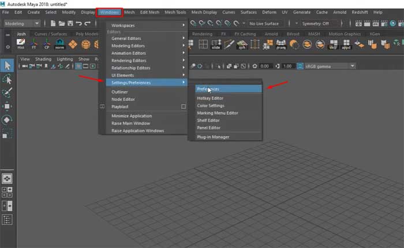Expand the General Editors submenu
Viewport: 404px width, 248px height.
point(145,38)
